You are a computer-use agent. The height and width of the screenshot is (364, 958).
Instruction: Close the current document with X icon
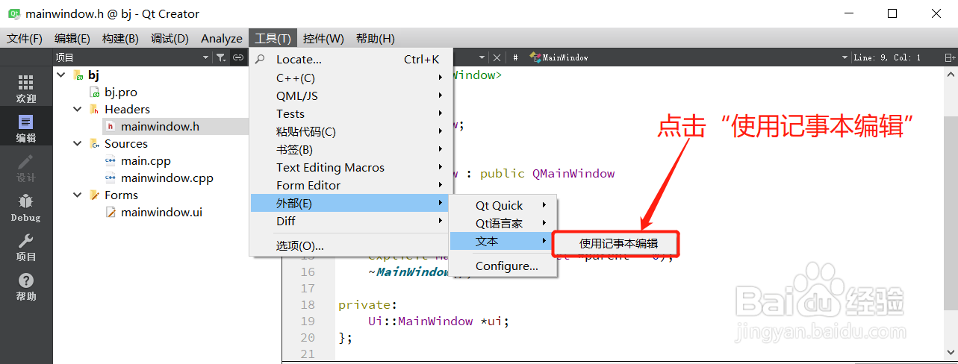point(497,57)
